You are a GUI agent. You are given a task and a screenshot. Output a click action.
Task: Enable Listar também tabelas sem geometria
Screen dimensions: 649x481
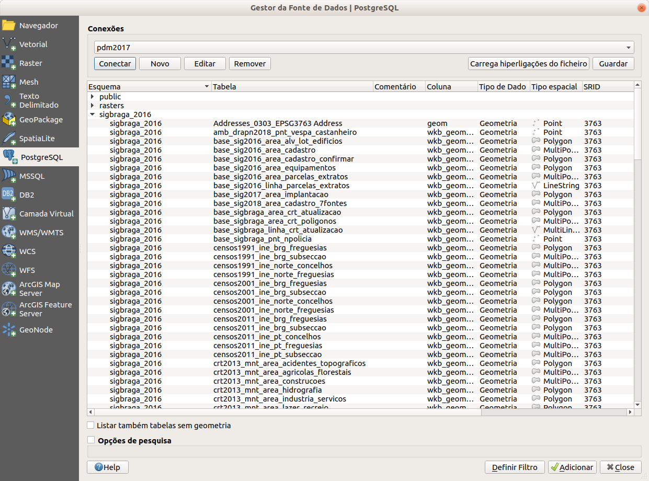click(x=91, y=426)
